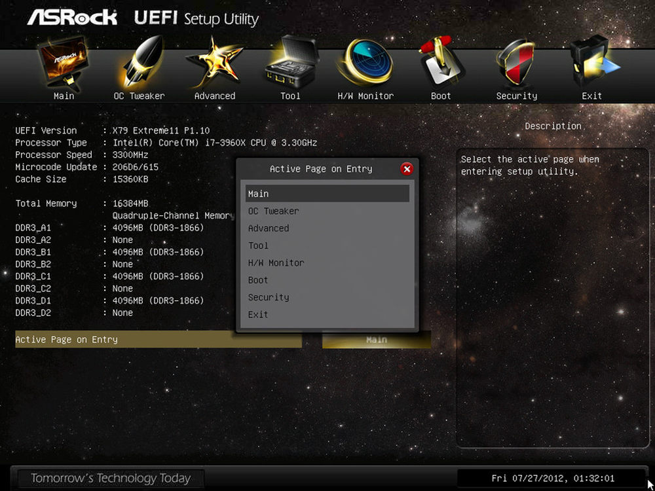Pick H/W Monitor in the popup list

pyautogui.click(x=327, y=263)
